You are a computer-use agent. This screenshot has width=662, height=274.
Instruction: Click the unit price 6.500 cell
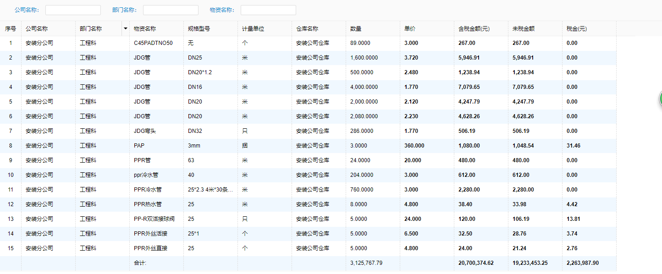[x=427, y=234]
